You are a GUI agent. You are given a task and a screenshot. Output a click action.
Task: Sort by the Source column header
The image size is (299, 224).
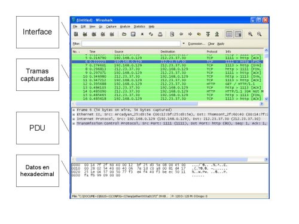click(136, 51)
